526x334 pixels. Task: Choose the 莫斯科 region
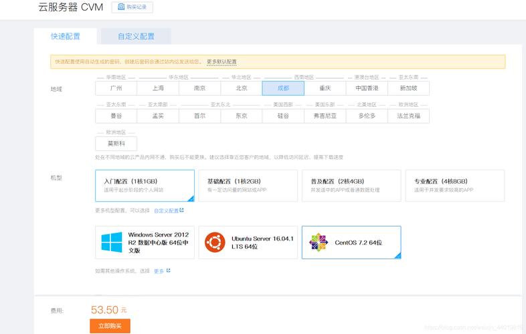[116, 144]
